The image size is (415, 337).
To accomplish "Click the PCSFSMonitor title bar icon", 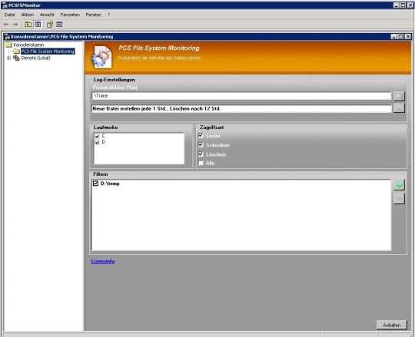I will click(x=5, y=5).
